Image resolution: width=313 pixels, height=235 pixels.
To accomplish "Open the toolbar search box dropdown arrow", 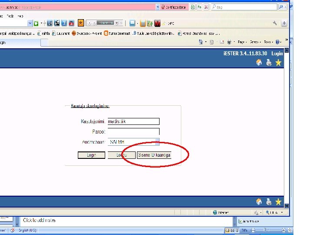I will pos(30,23).
